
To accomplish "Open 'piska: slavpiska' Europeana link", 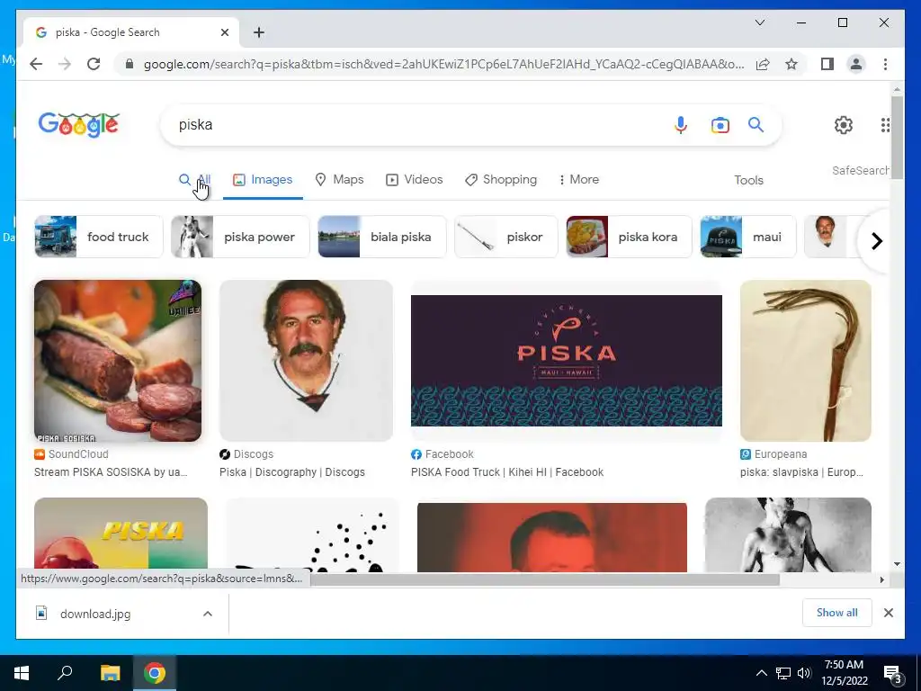I will pyautogui.click(x=801, y=471).
